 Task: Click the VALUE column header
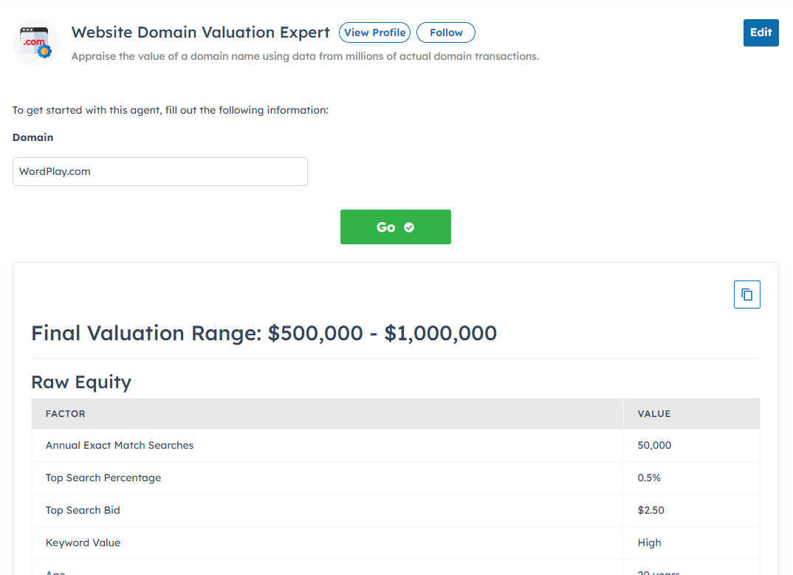coord(654,414)
